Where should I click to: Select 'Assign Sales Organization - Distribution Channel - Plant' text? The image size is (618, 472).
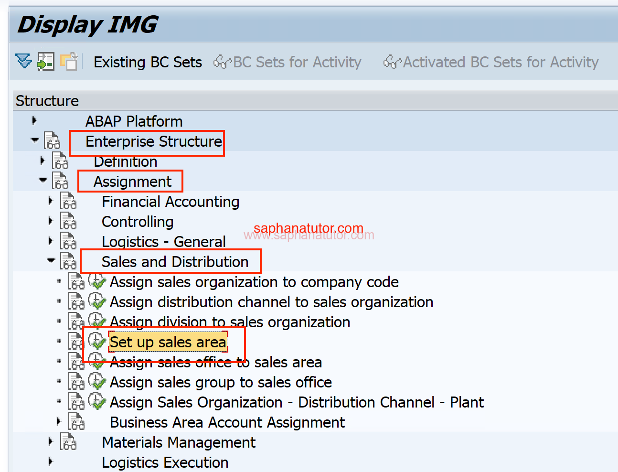297,402
